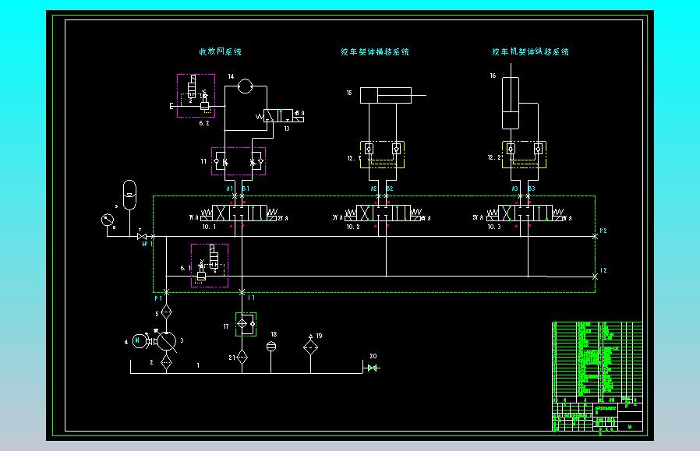Select the green parts list table
Screen dimensions: 700x451
[597, 359]
